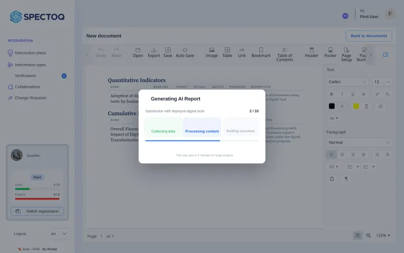Clear formatting with the eraser icon
The height and width of the screenshot is (253, 404).
coord(380,106)
